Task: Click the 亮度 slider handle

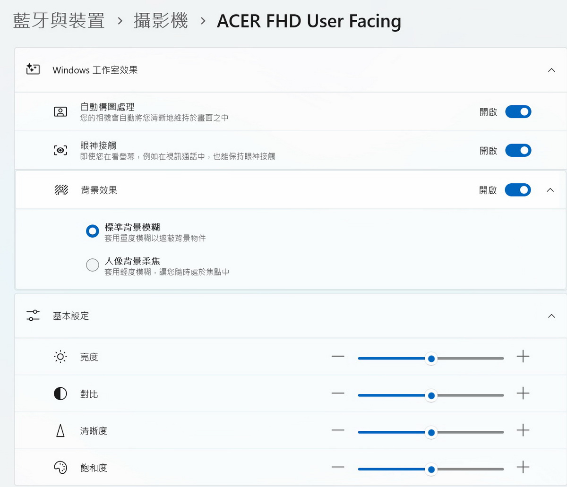Action: [431, 359]
